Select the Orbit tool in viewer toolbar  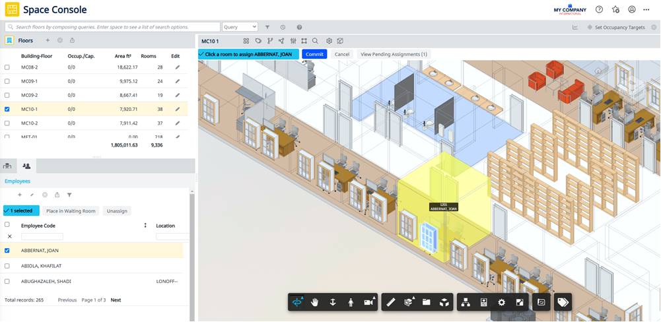[x=298, y=302]
